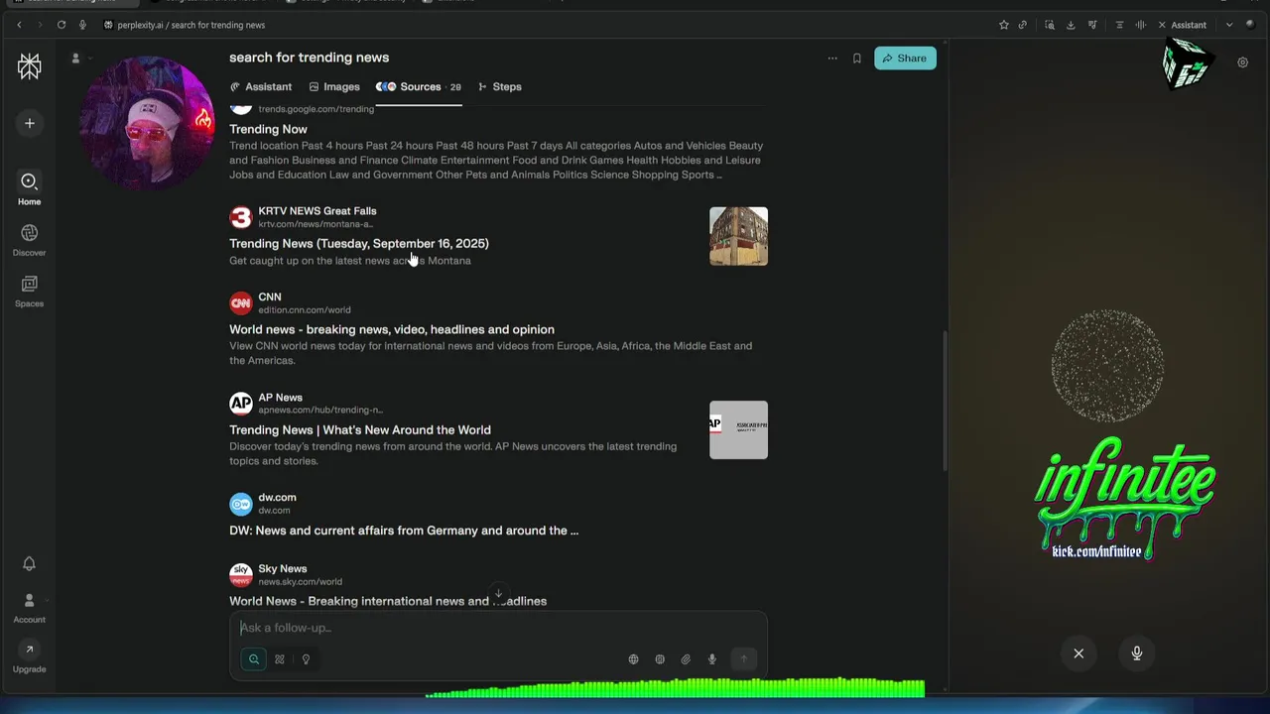Click the profile sphere in browser toolbar

click(1252, 25)
